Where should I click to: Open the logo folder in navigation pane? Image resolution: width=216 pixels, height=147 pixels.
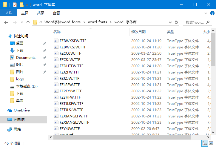(x=17, y=79)
